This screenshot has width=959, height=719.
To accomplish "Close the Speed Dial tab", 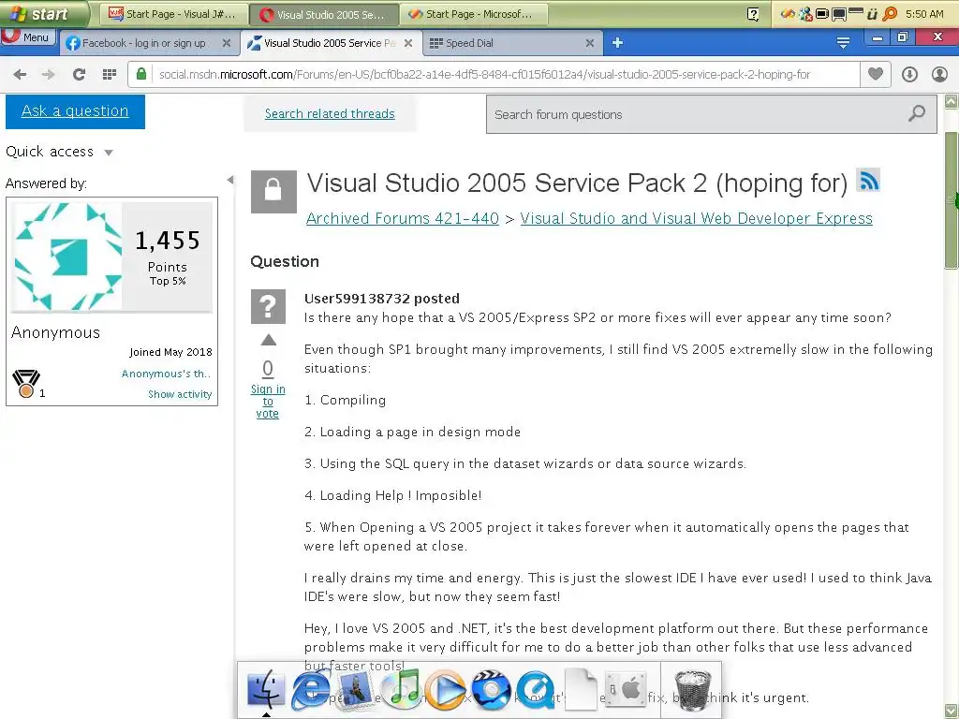I will point(590,43).
